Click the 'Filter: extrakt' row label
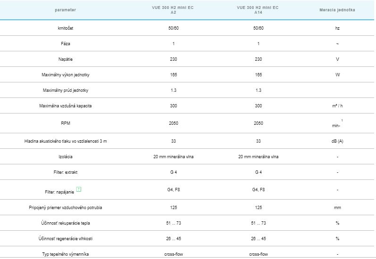The height and width of the screenshot is (259, 376). pos(65,172)
